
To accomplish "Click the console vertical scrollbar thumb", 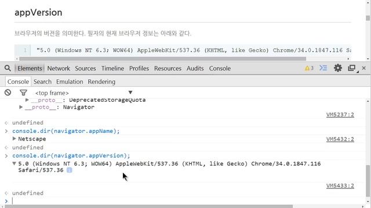I will point(368,181).
